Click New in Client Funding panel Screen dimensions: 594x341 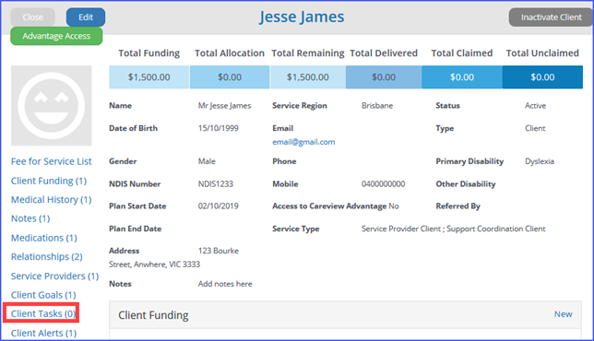pyautogui.click(x=563, y=314)
